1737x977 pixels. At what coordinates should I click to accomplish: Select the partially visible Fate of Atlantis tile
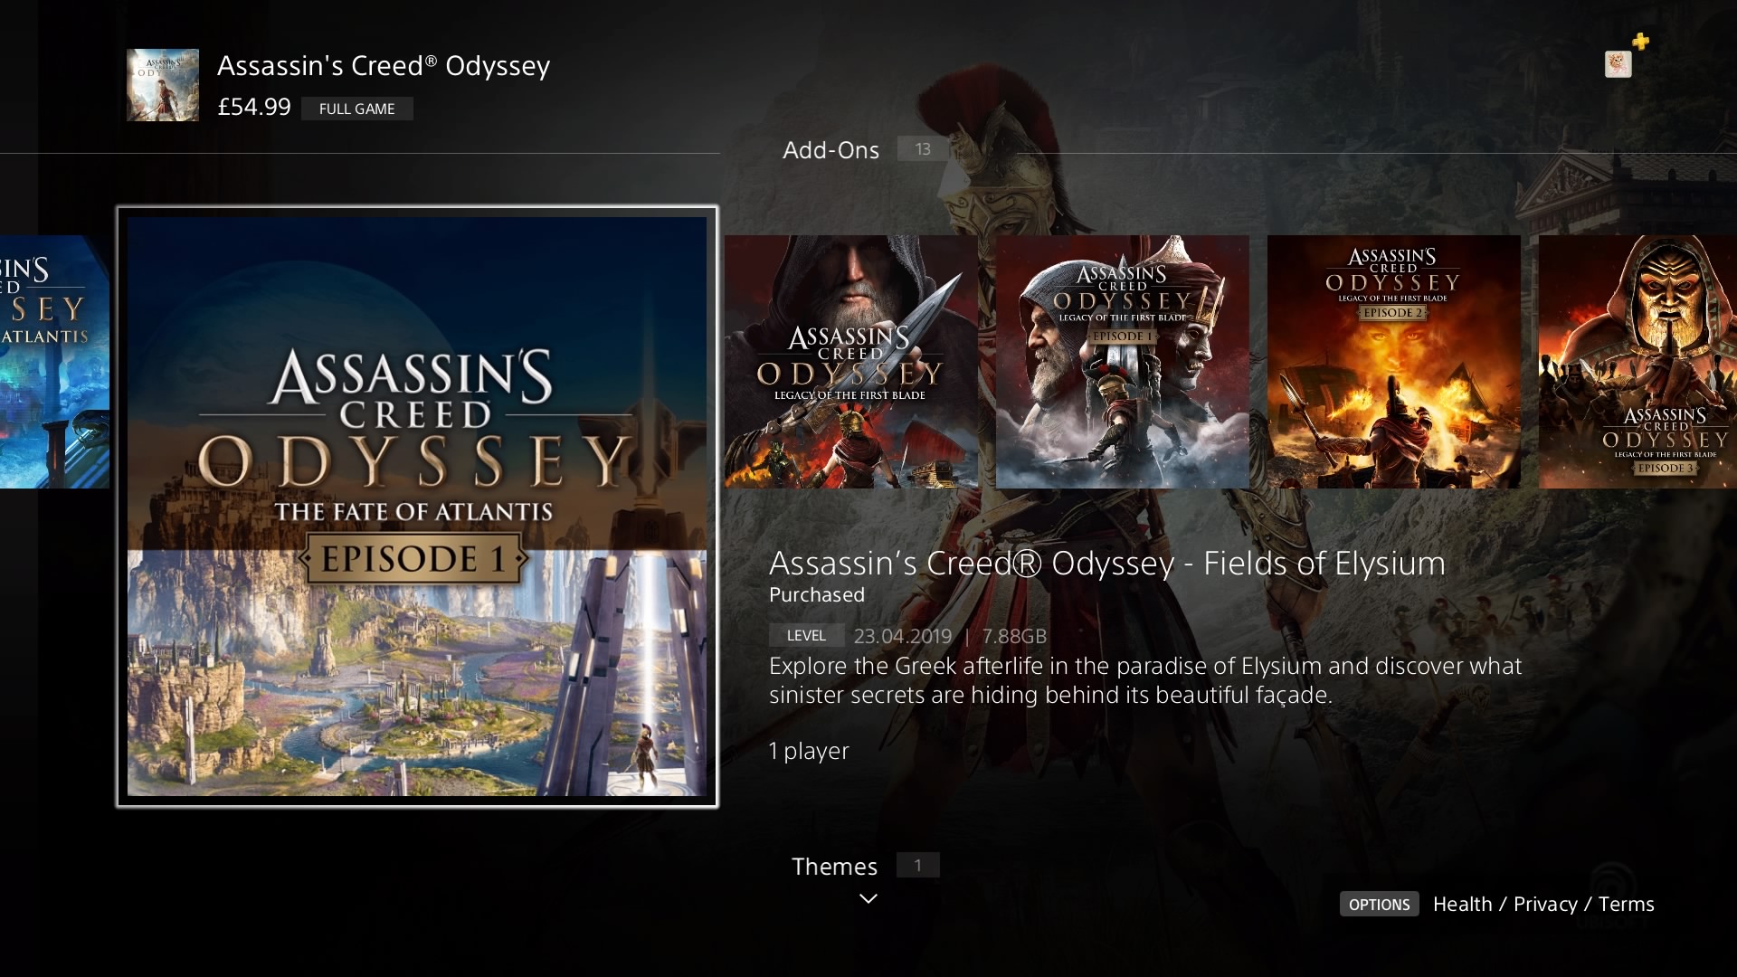(x=54, y=362)
